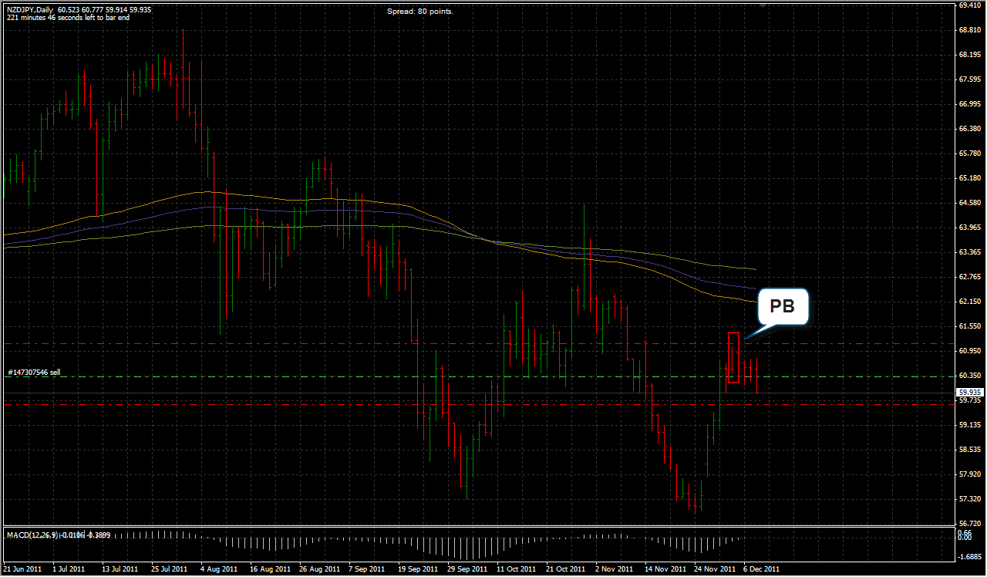The image size is (987, 577).
Task: Click the 24 Nov 2011 date label
Action: pos(714,569)
